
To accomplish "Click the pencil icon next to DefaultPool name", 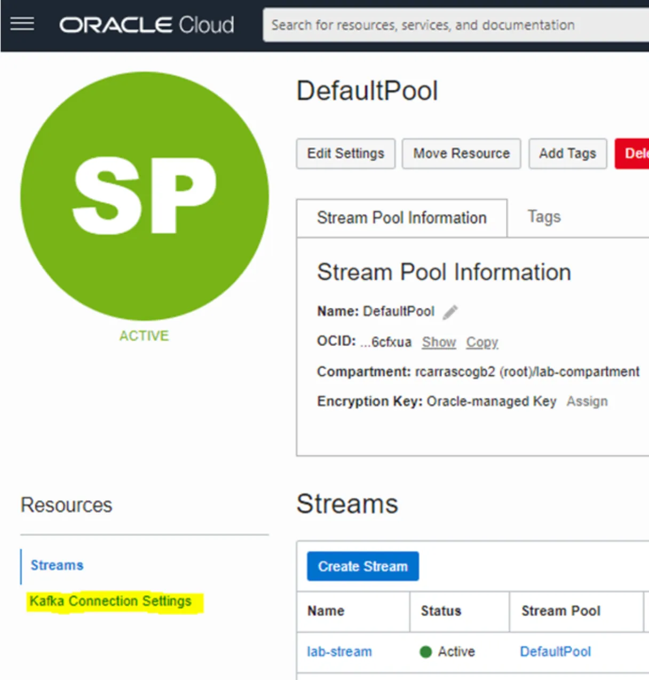I will [450, 312].
